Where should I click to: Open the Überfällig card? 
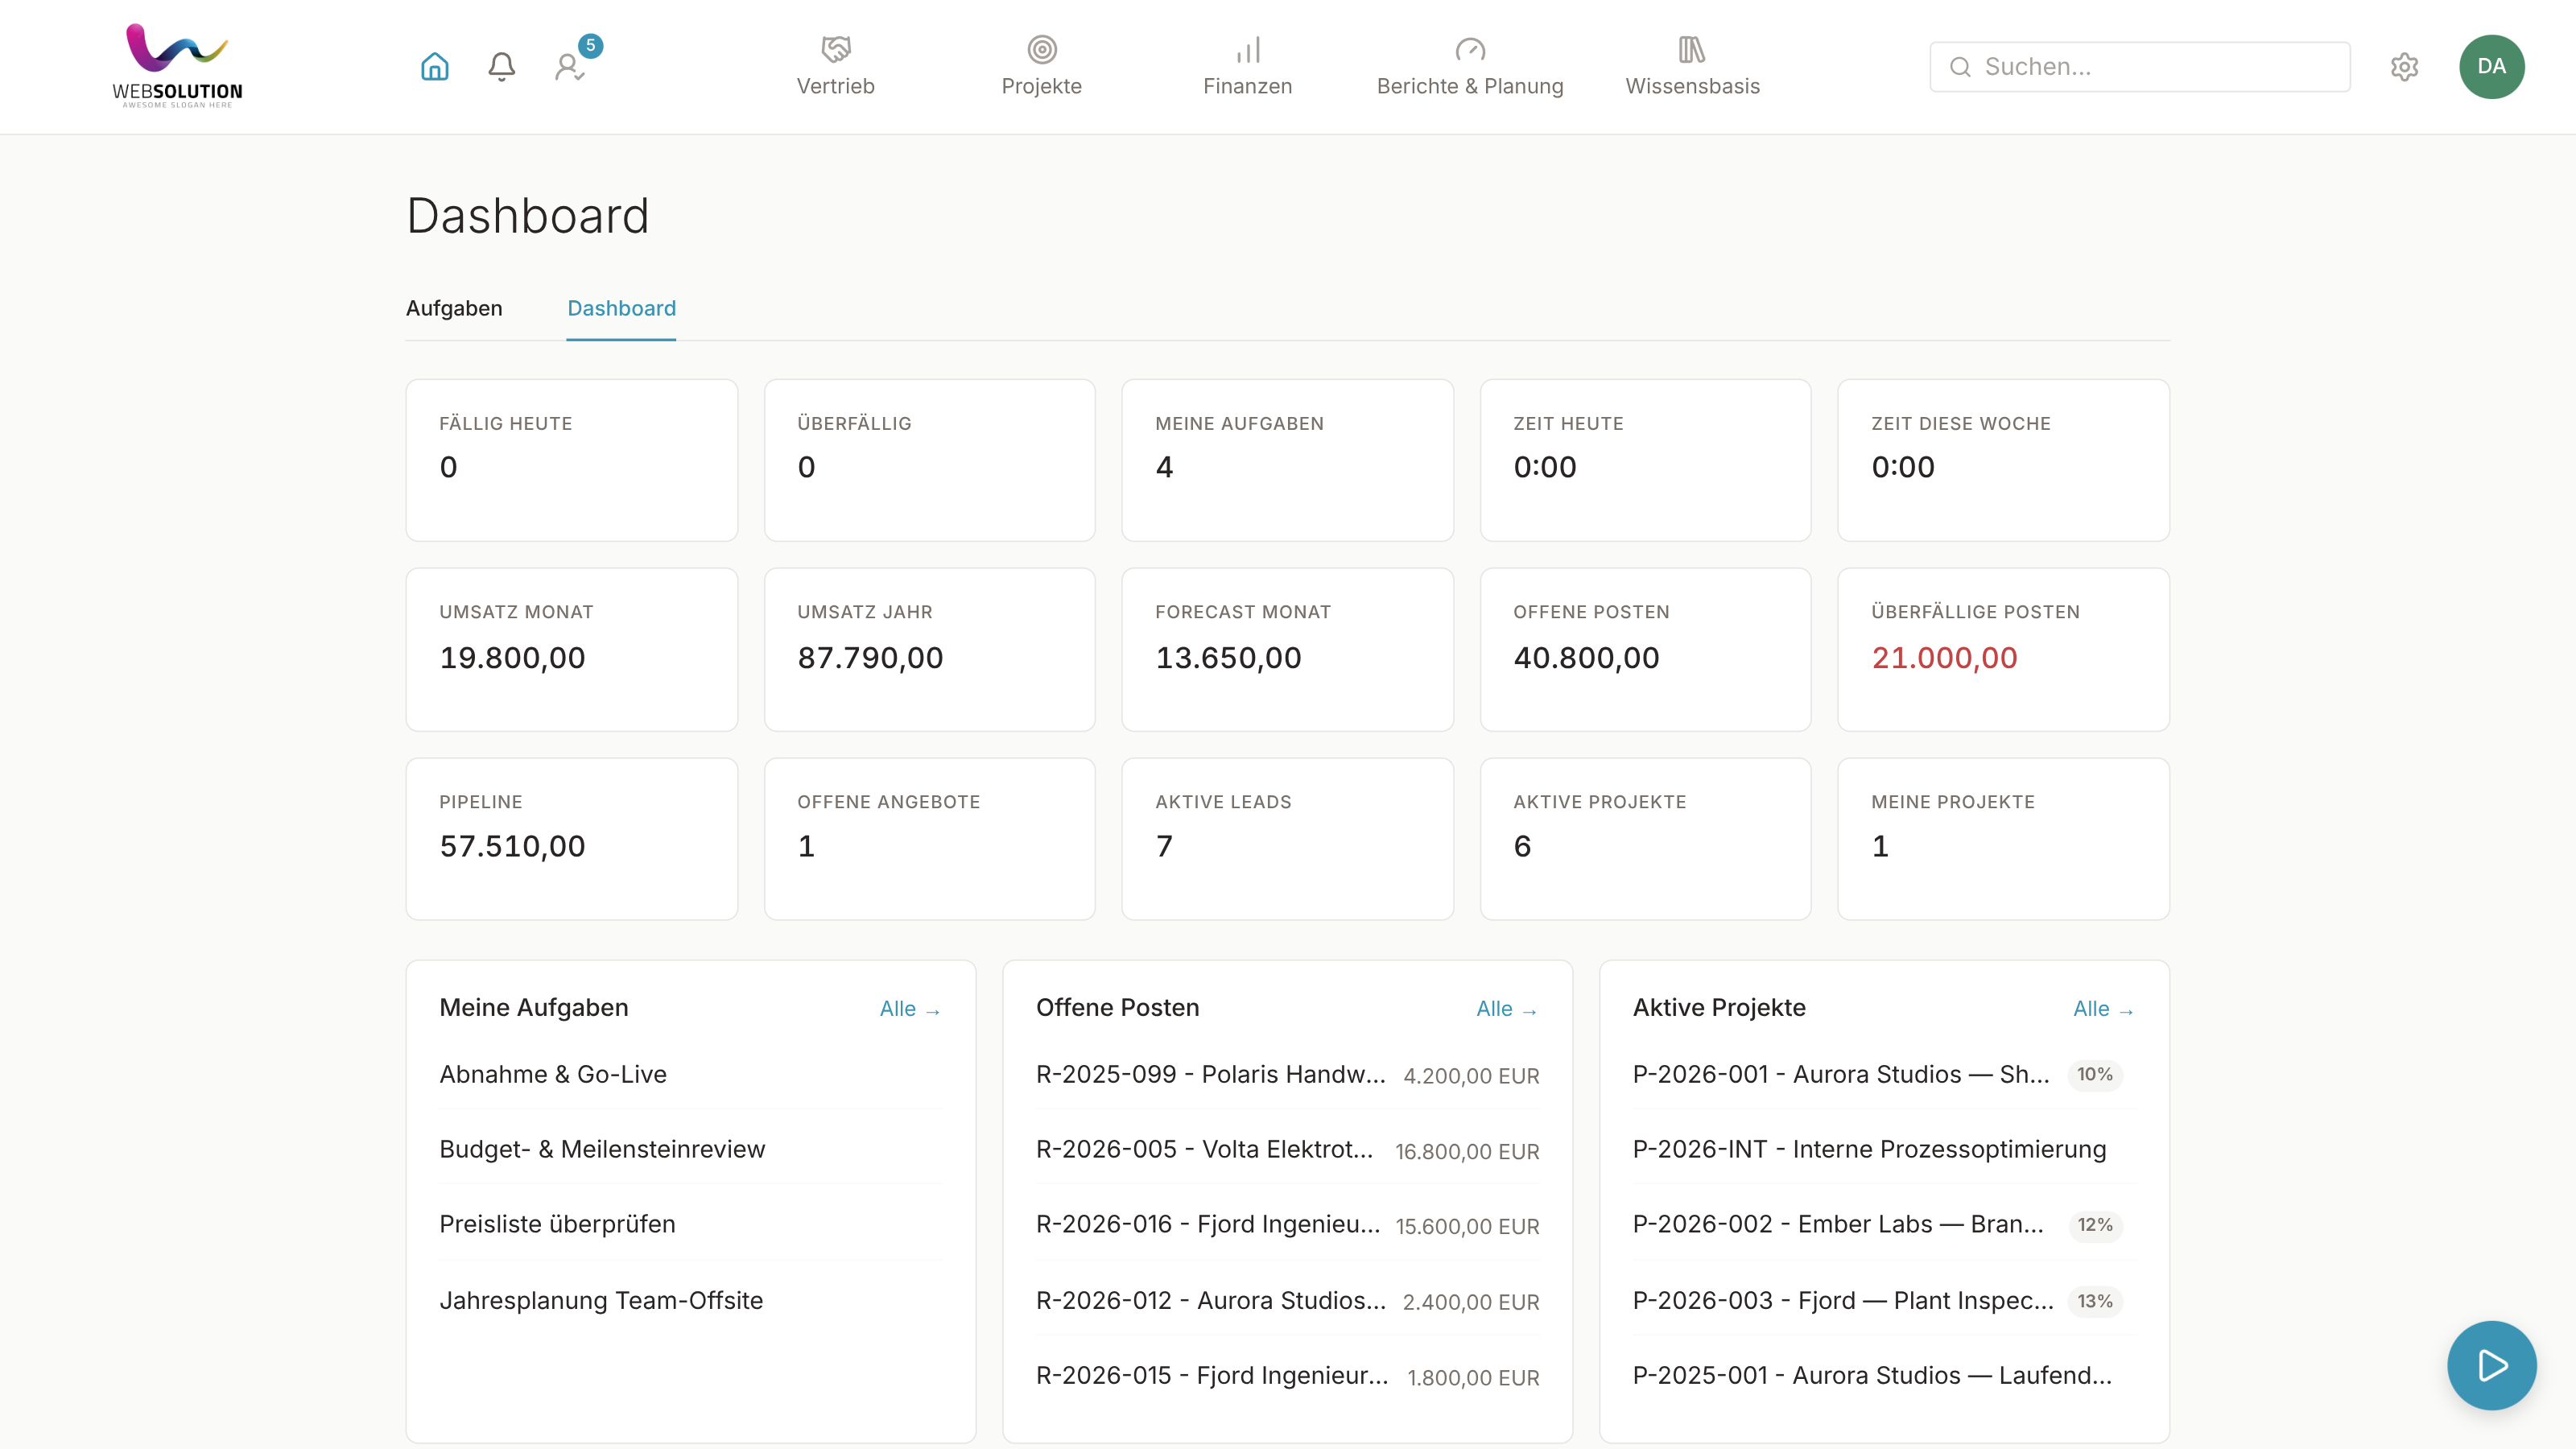click(x=930, y=460)
